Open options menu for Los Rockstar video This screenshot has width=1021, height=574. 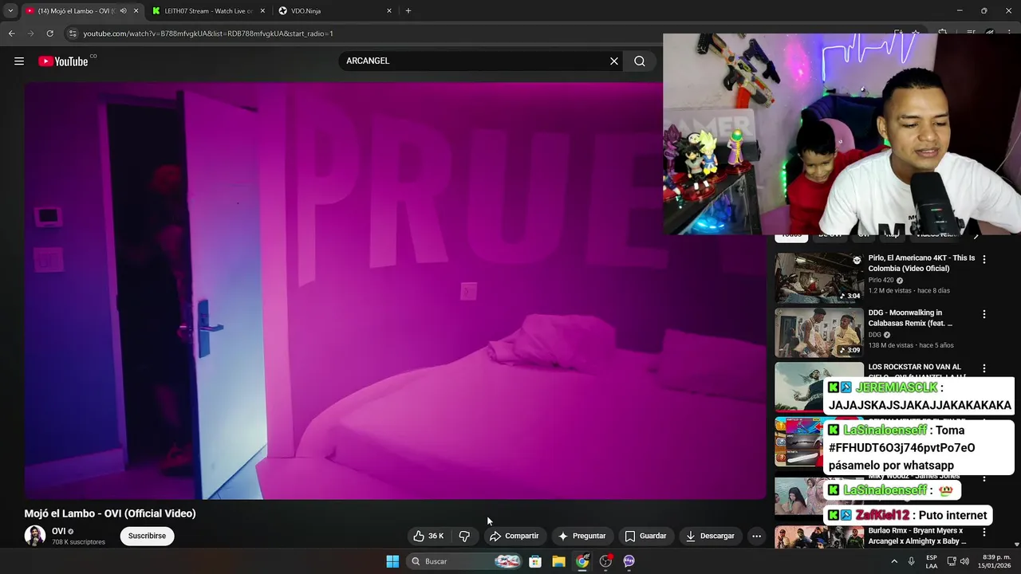point(984,368)
